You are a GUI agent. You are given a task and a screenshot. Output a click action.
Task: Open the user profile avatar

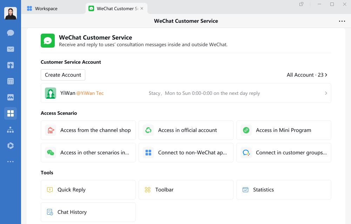pyautogui.click(x=11, y=13)
